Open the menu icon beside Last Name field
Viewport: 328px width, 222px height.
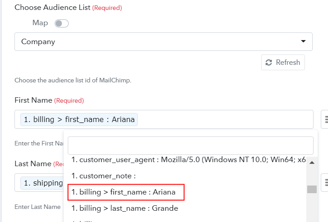pos(325,182)
